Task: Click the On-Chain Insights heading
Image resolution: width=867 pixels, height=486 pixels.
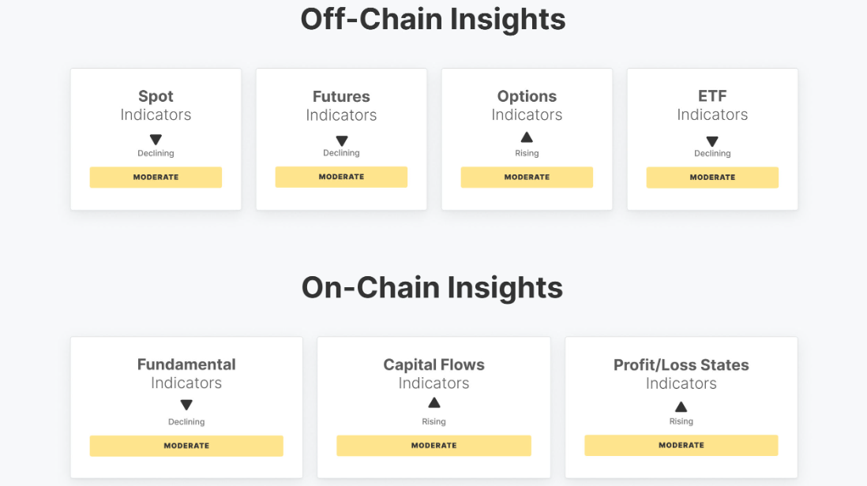Action: click(x=433, y=288)
